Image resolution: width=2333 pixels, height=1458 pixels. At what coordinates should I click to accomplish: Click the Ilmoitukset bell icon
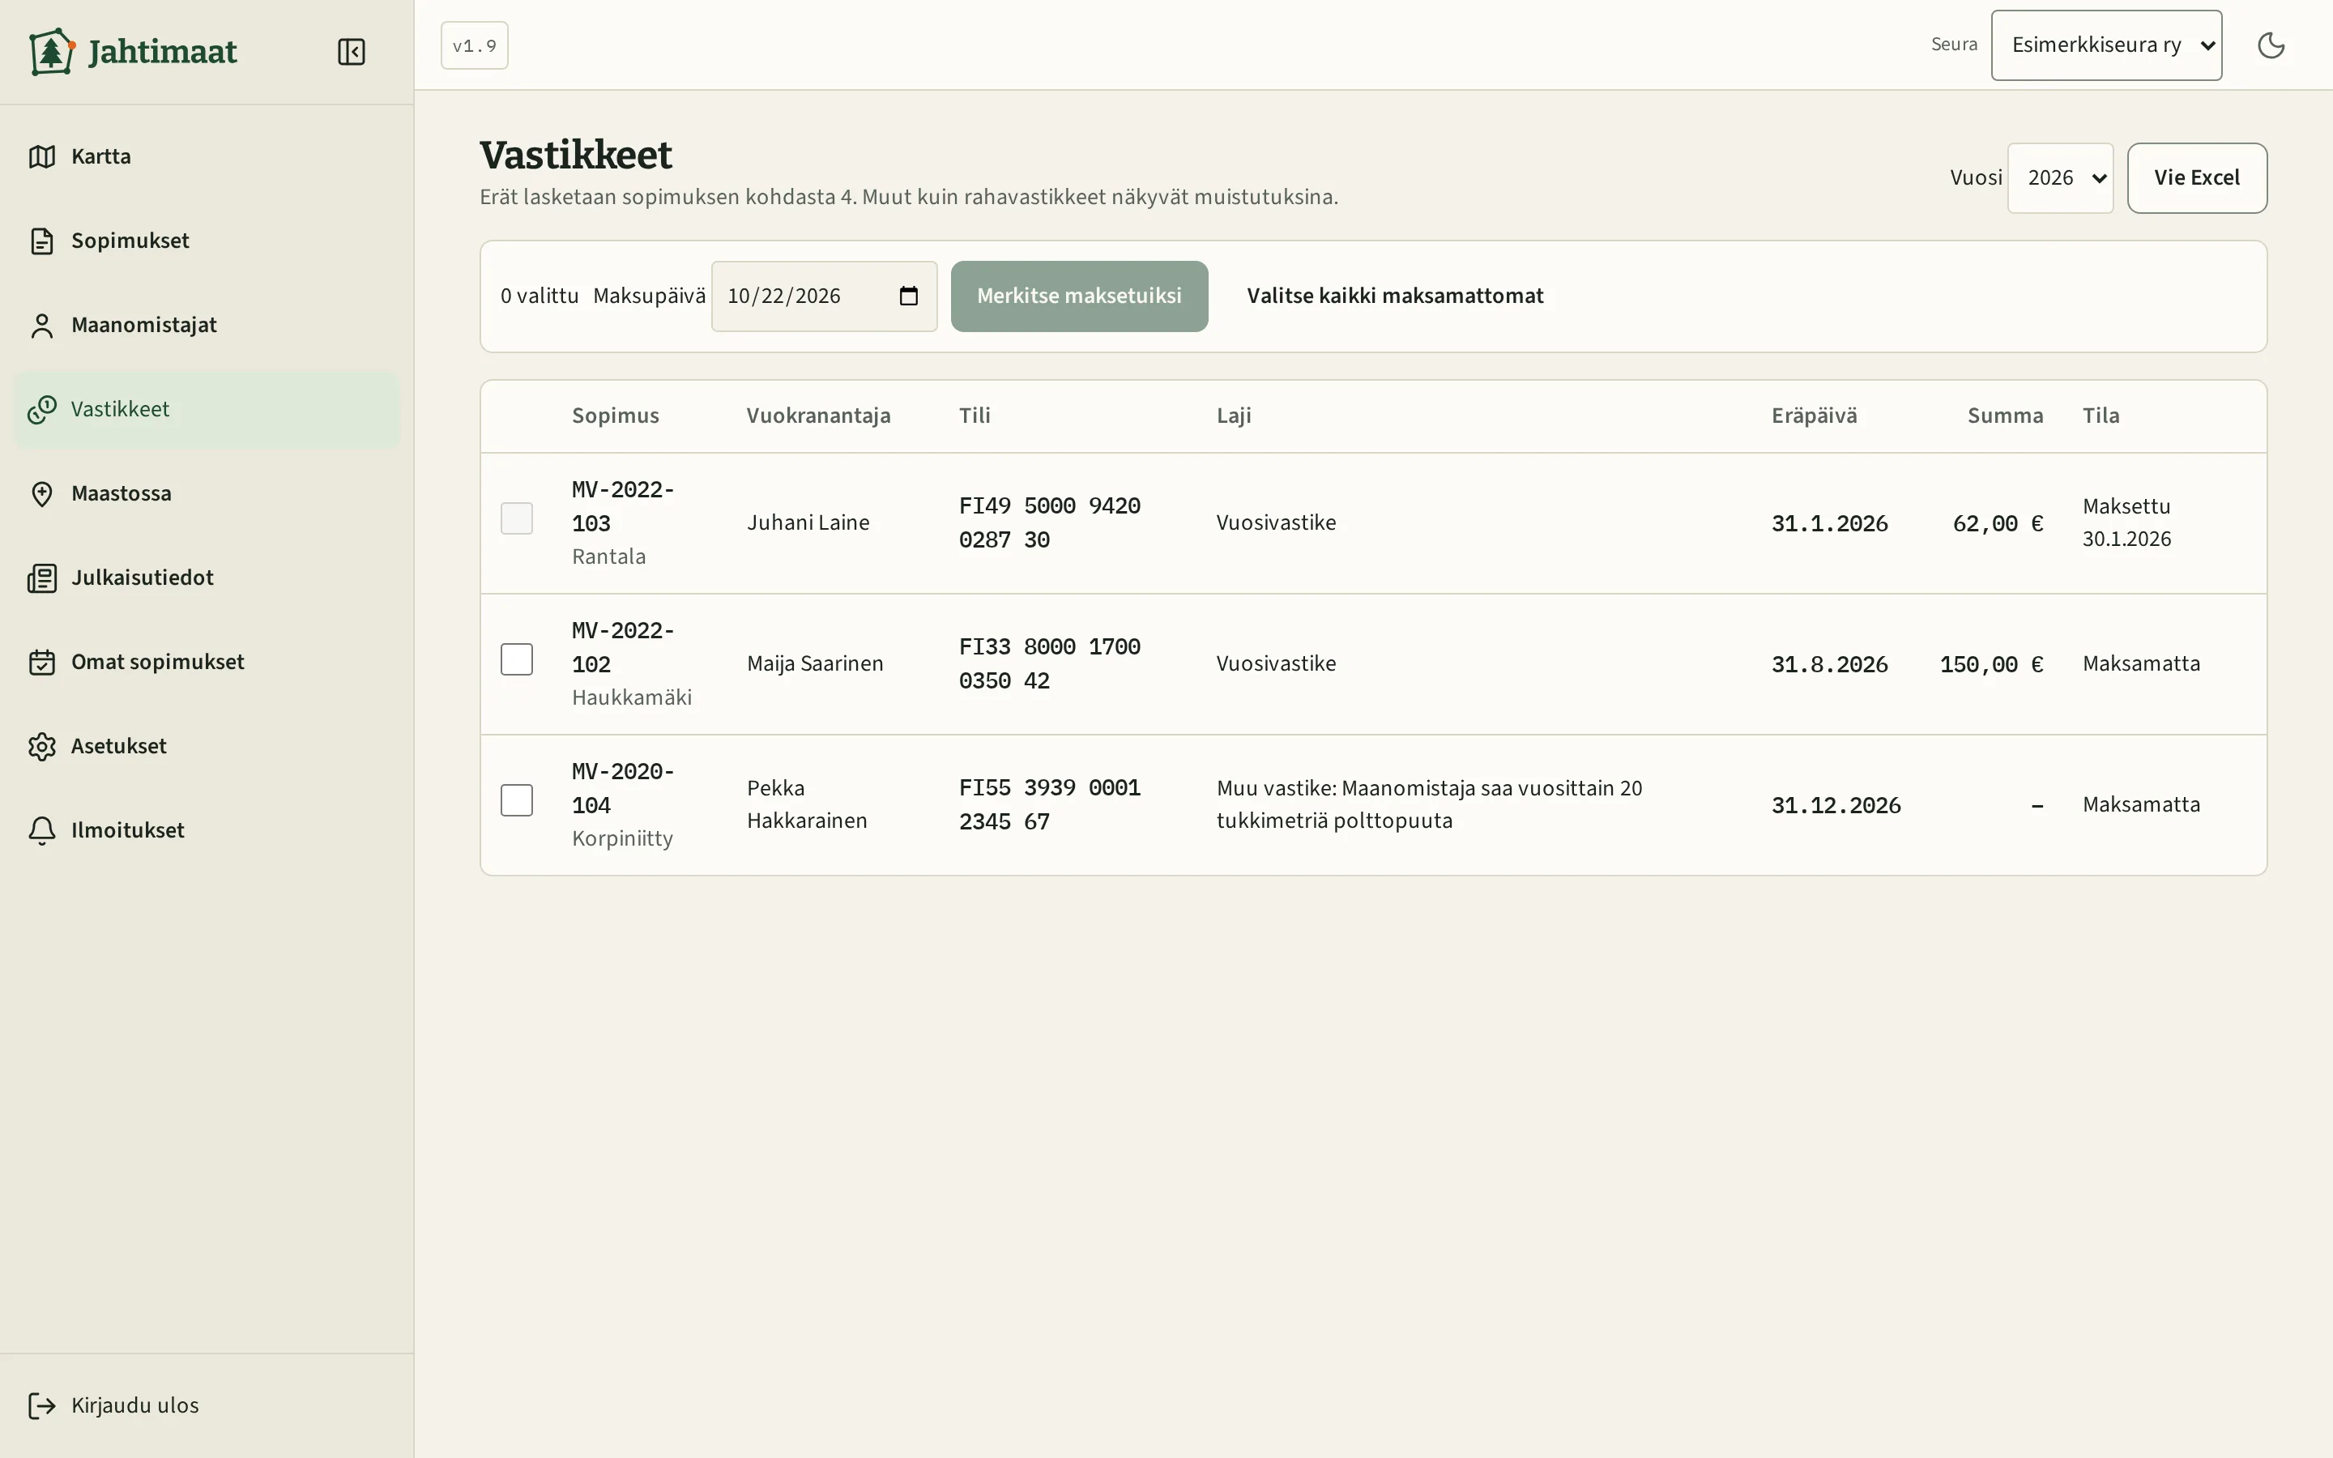pyautogui.click(x=41, y=830)
